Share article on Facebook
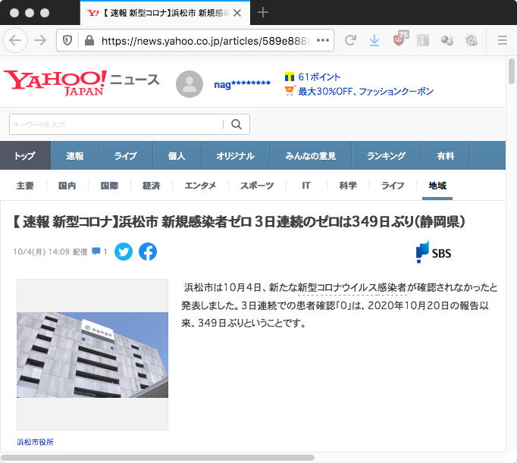Screen dimensions: 517x463 [x=148, y=252]
